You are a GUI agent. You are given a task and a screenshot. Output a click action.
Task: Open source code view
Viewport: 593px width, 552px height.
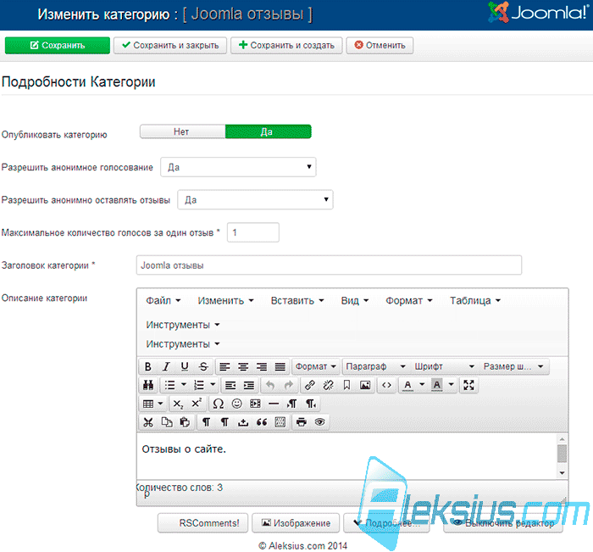pos(386,386)
